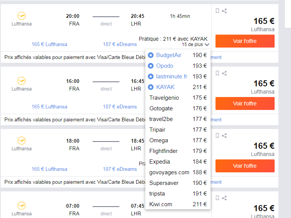Bookmark the 16:00 Lufthansa flight
Image resolution: width=291 pixels, height=218 pixels.
point(217,73)
